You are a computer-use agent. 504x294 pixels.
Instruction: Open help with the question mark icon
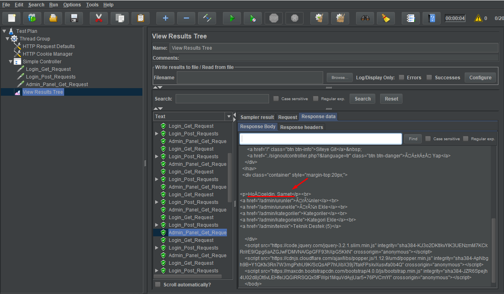431,18
